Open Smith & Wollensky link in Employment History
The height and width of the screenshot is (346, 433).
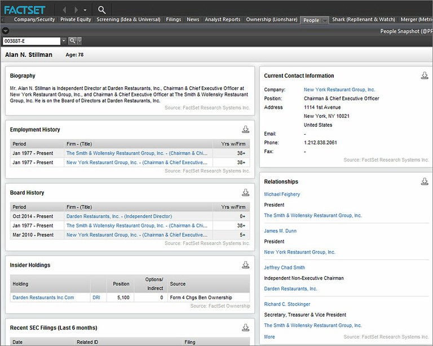[x=136, y=153]
